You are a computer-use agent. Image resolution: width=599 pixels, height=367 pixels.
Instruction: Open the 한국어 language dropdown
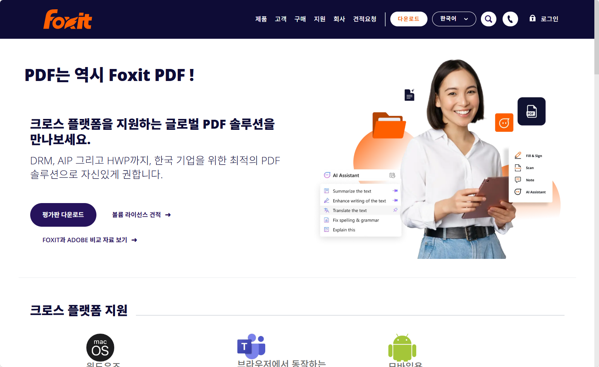(x=454, y=19)
